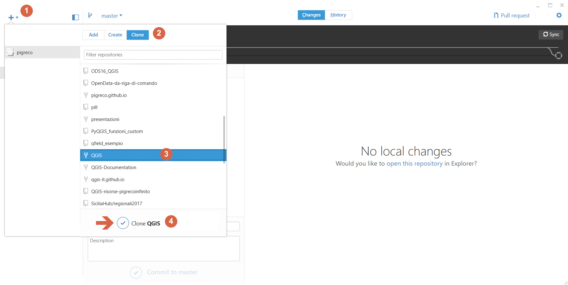
Task: Switch to the Add tab
Action: (93, 35)
